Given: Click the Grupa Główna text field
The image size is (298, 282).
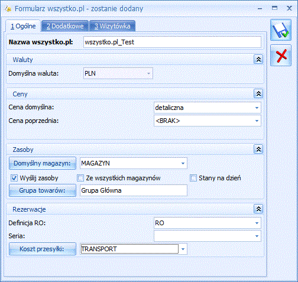Looking at the screenshot, I should point(134,190).
